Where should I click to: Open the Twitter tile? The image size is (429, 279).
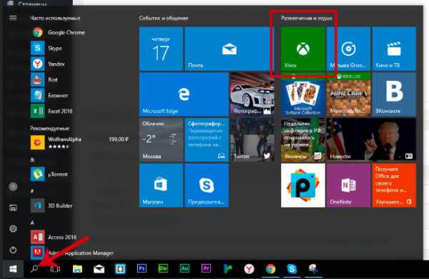click(x=252, y=140)
